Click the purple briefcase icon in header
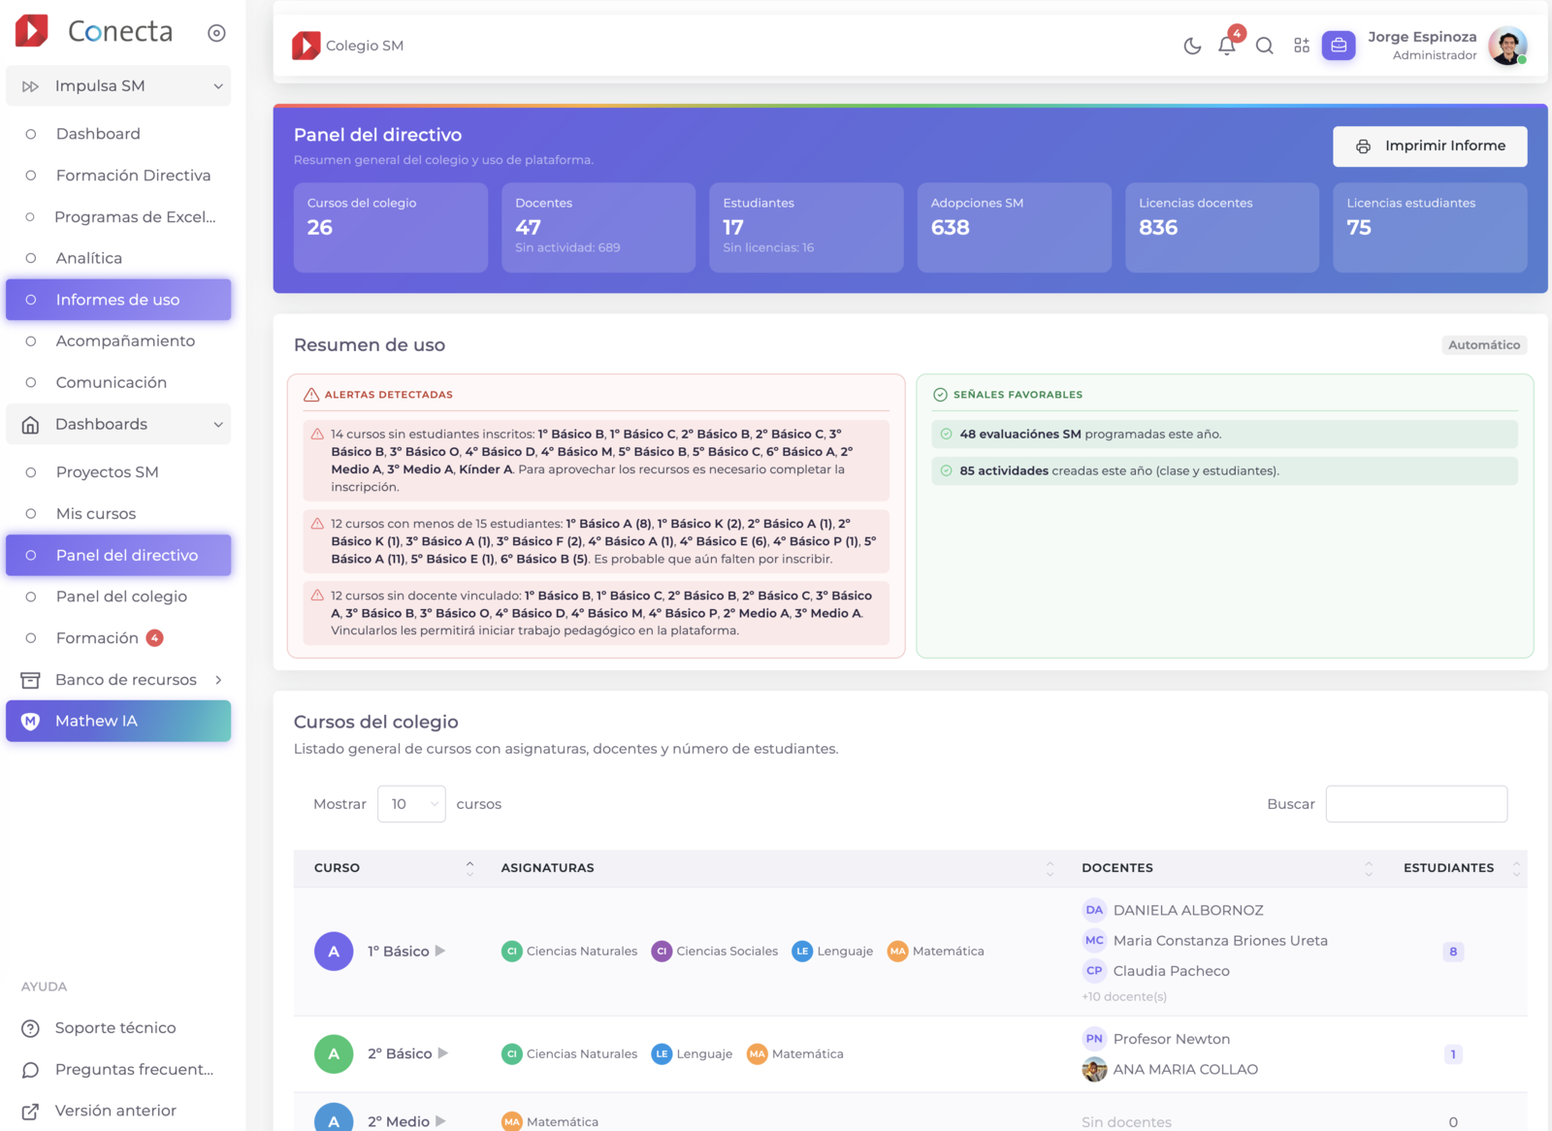This screenshot has width=1552, height=1131. pos(1339,45)
